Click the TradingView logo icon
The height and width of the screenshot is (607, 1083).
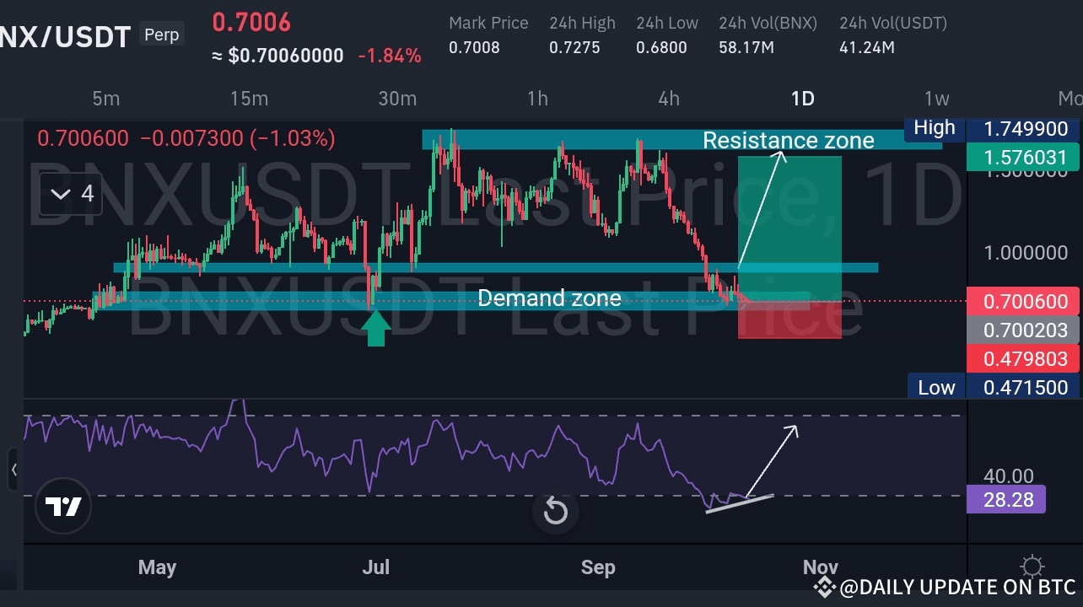click(63, 507)
